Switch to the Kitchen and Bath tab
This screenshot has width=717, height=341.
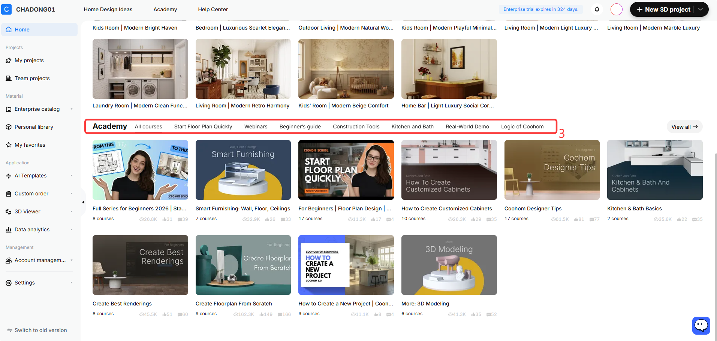(x=413, y=127)
